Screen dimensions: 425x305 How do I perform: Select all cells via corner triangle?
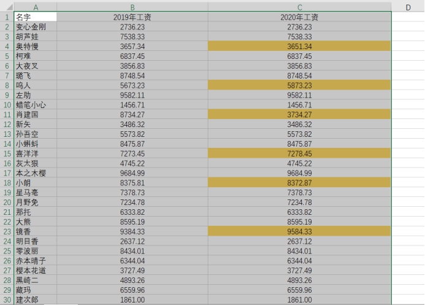7,7
